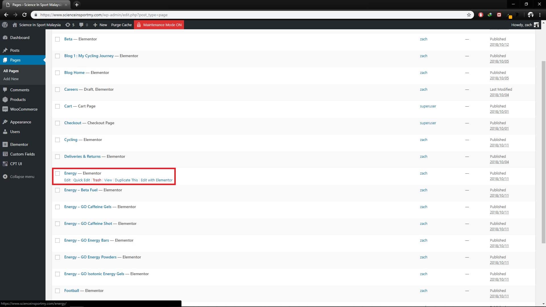This screenshot has height=307, width=546.
Task: Tick the checkbox for Deliveries & Returns
Action: tap(57, 157)
